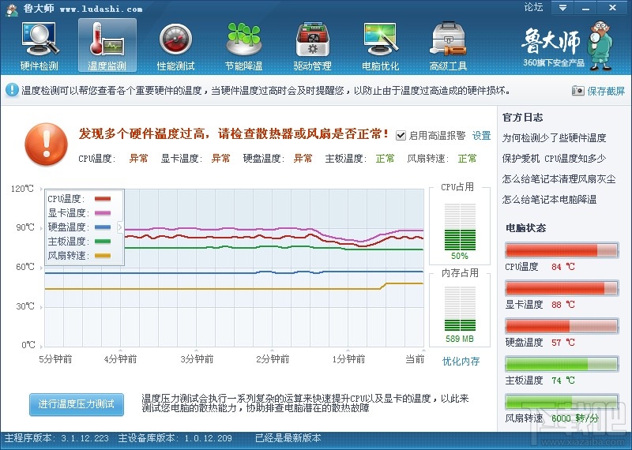Click the 官方日志 heading

[x=522, y=117]
